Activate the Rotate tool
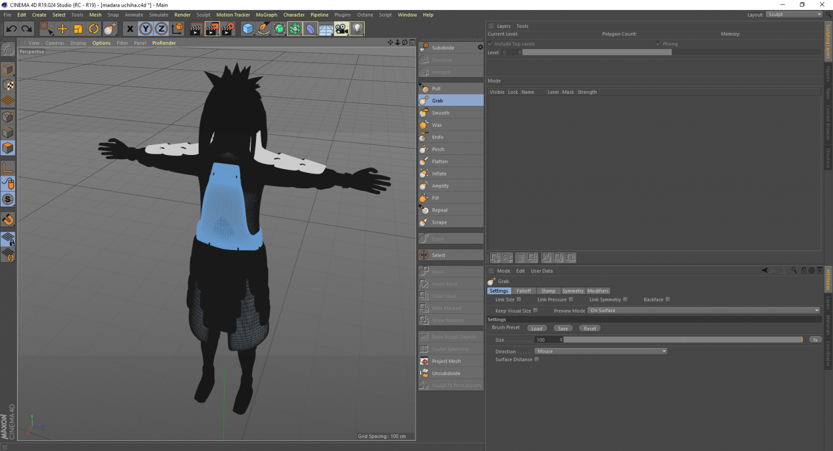833x451 pixels. tap(94, 29)
